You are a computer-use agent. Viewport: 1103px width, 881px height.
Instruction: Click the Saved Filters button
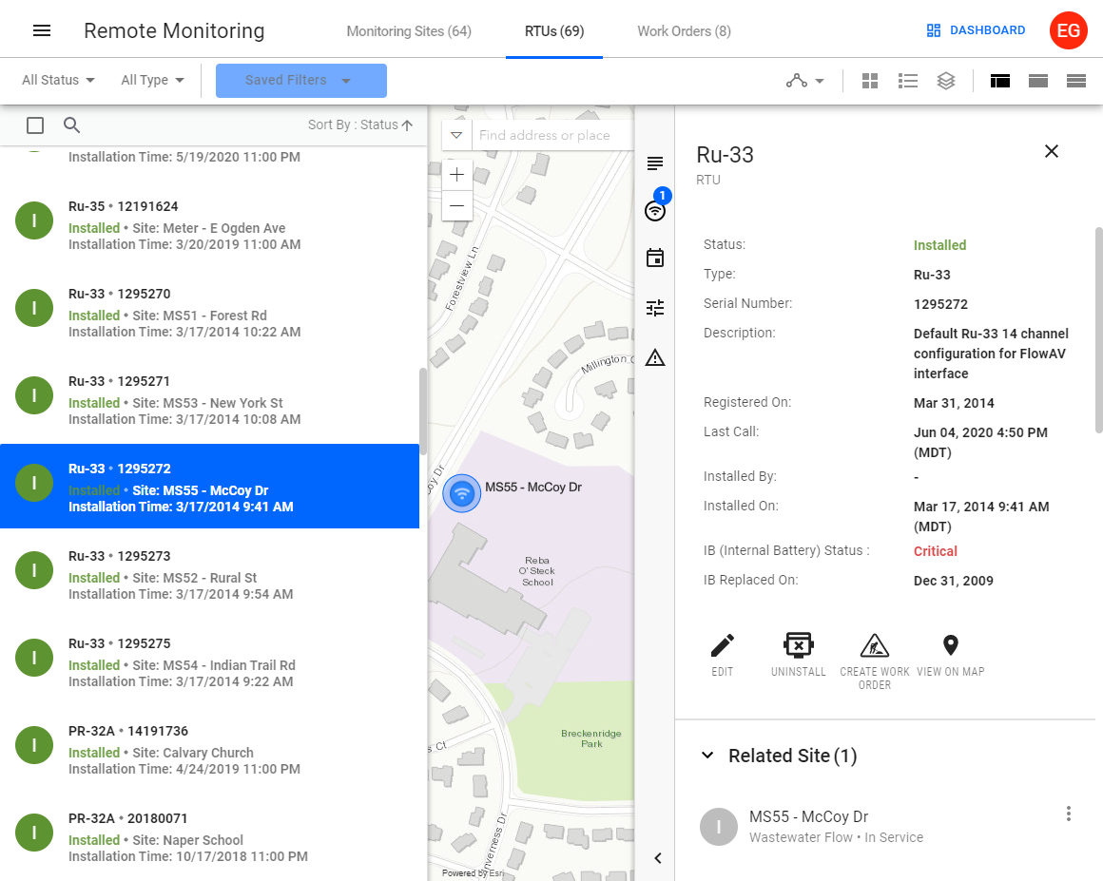300,81
